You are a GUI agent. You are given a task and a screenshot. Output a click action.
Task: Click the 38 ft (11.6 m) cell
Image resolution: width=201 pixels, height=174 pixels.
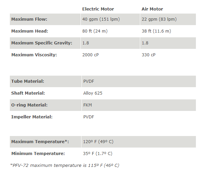(156, 31)
